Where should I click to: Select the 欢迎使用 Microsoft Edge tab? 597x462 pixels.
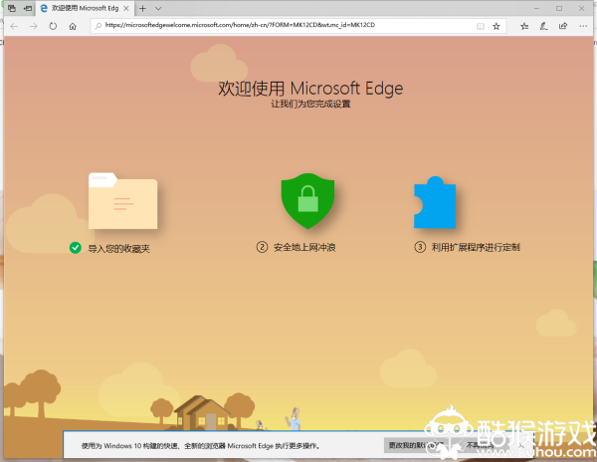(85, 8)
